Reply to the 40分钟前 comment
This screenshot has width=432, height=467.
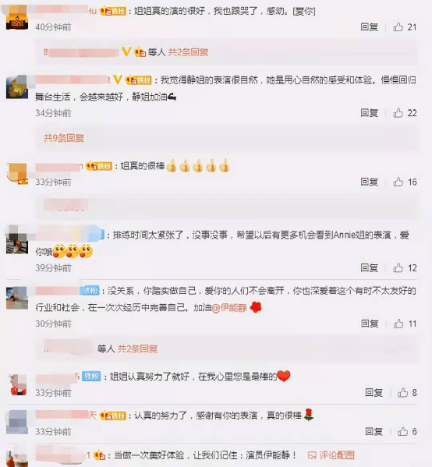click(369, 27)
